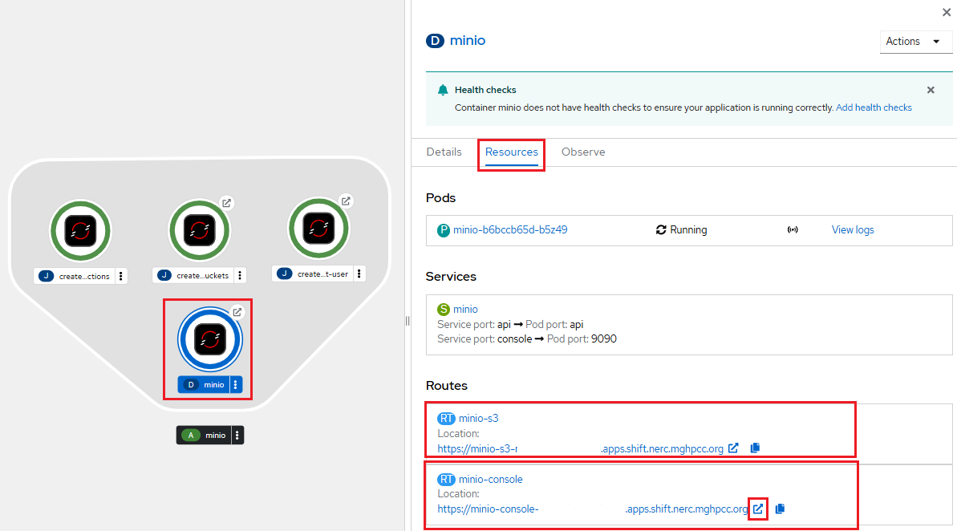Viewport: 957px width, 531px height.
Task: Open the minio-s3 location URL
Action: 581,448
